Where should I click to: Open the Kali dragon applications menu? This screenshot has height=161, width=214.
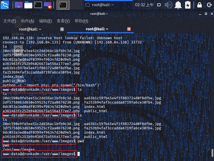[5, 5]
